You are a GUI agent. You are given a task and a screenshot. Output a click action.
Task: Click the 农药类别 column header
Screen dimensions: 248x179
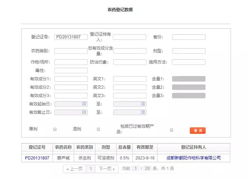tap(85, 147)
